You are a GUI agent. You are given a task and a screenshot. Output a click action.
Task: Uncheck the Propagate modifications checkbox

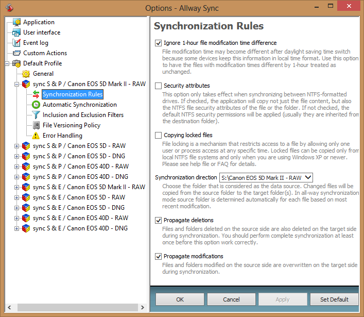coord(159,256)
